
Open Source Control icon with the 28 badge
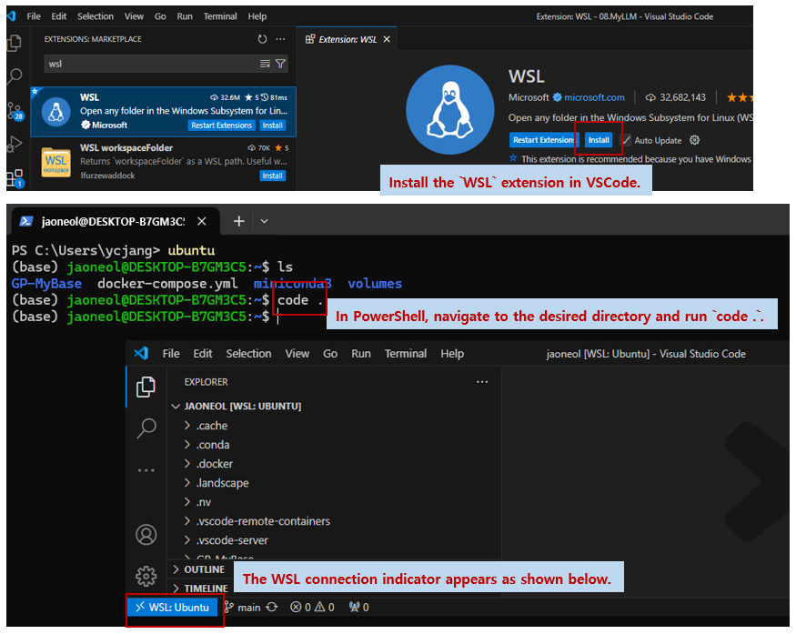(15, 110)
